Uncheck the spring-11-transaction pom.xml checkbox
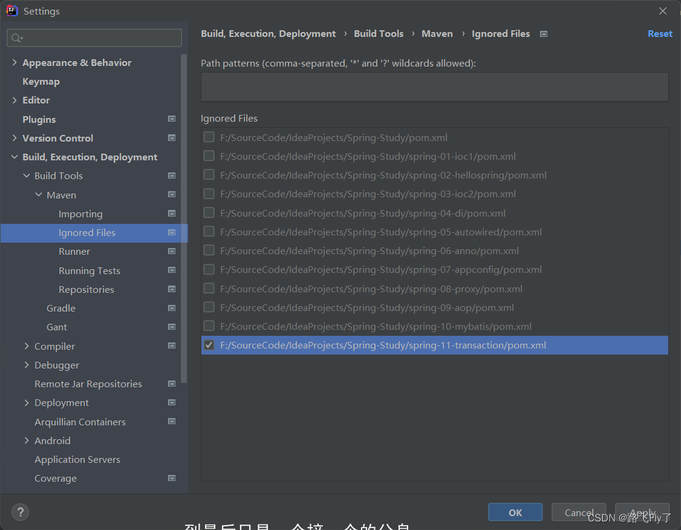The image size is (681, 530). 209,345
